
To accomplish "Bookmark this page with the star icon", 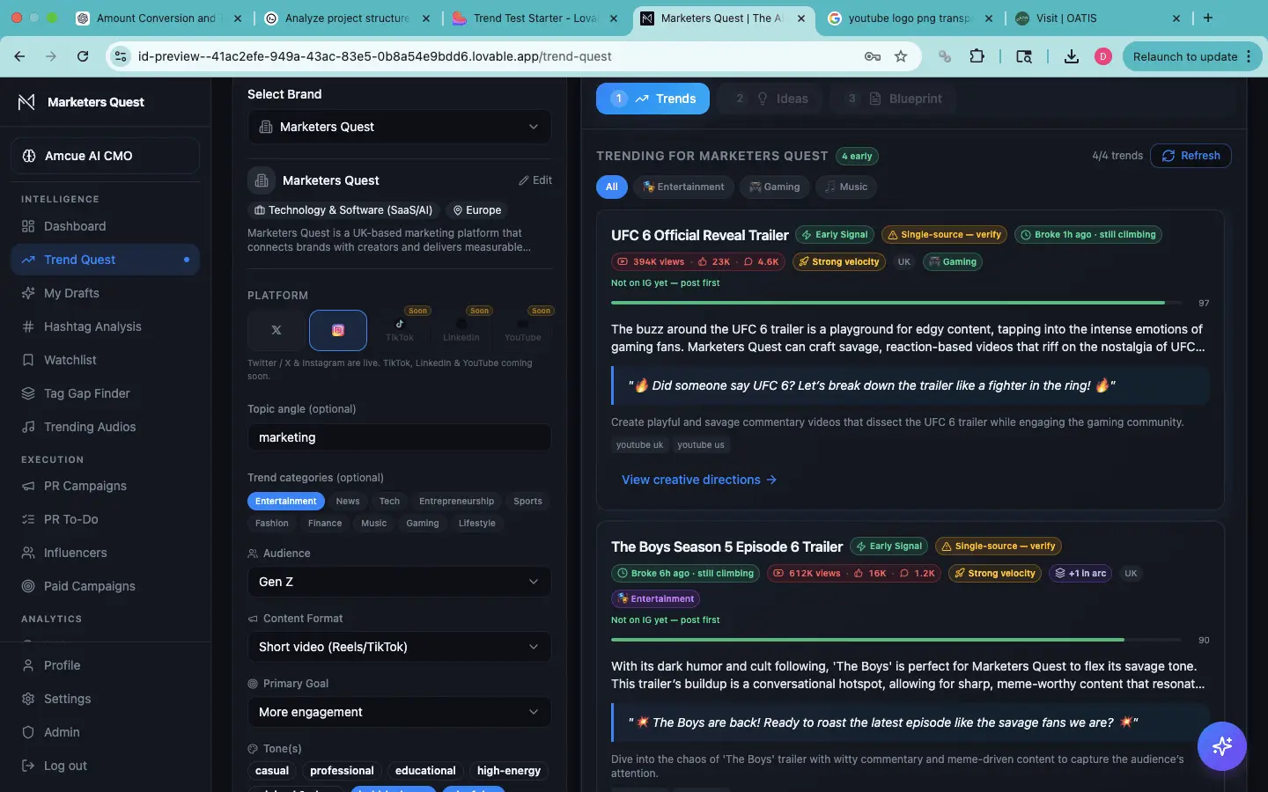I will [901, 56].
